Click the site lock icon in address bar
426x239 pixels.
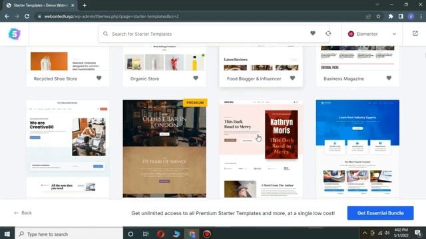pyautogui.click(x=39, y=16)
